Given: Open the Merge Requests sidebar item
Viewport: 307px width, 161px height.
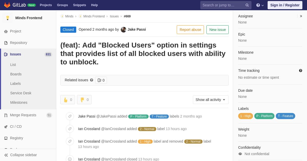Looking at the screenshot, I should [x=23, y=115].
